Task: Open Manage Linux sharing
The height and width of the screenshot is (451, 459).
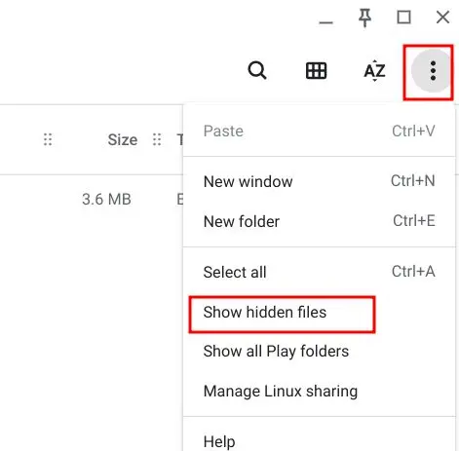Action: coord(319,392)
